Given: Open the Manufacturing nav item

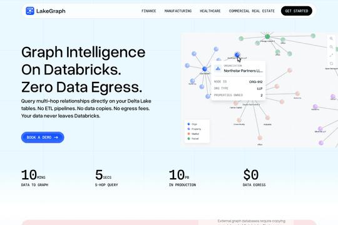Looking at the screenshot, I should point(178,11).
